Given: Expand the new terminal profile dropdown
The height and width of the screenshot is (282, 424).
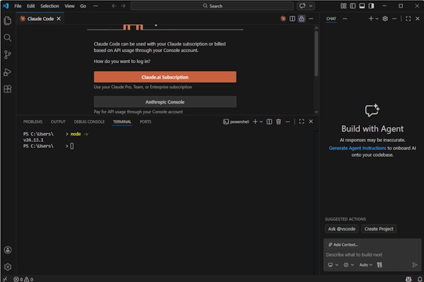Looking at the screenshot, I should tap(261, 122).
